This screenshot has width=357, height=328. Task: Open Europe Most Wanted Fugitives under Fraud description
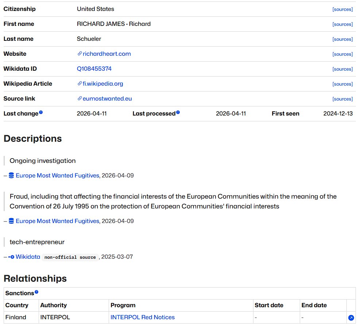pos(57,221)
